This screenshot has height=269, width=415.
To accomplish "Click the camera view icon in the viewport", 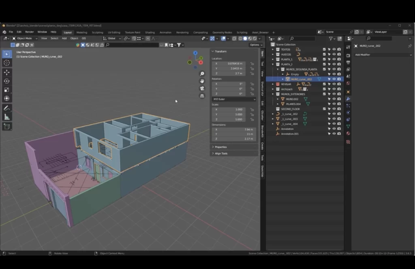I will tap(202, 89).
